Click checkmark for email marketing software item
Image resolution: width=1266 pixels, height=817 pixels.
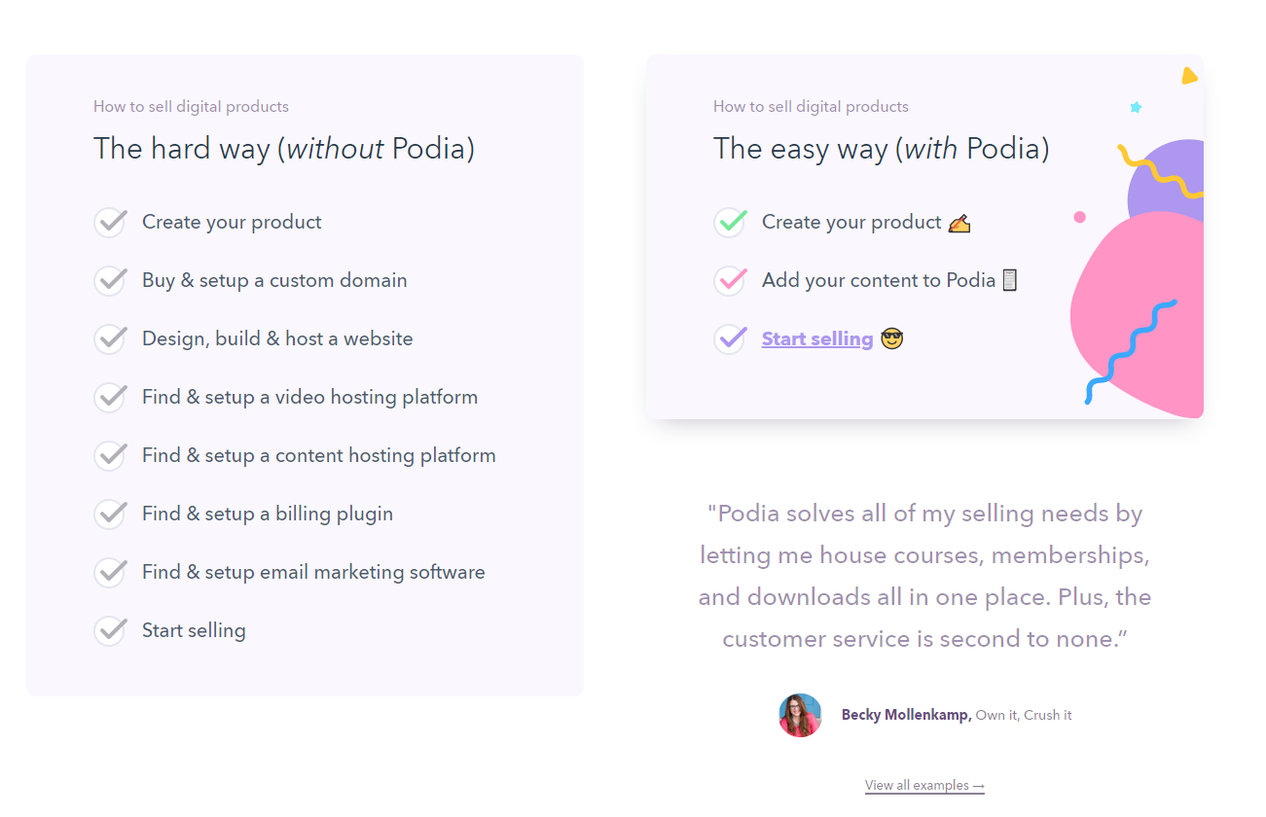pos(110,572)
